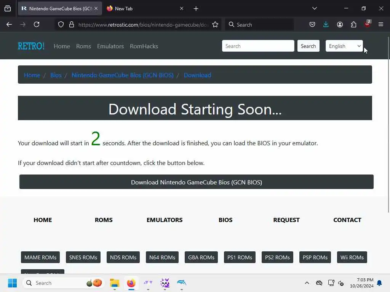Open the footer HOME link
Image resolution: width=390 pixels, height=292 pixels.
(x=43, y=220)
